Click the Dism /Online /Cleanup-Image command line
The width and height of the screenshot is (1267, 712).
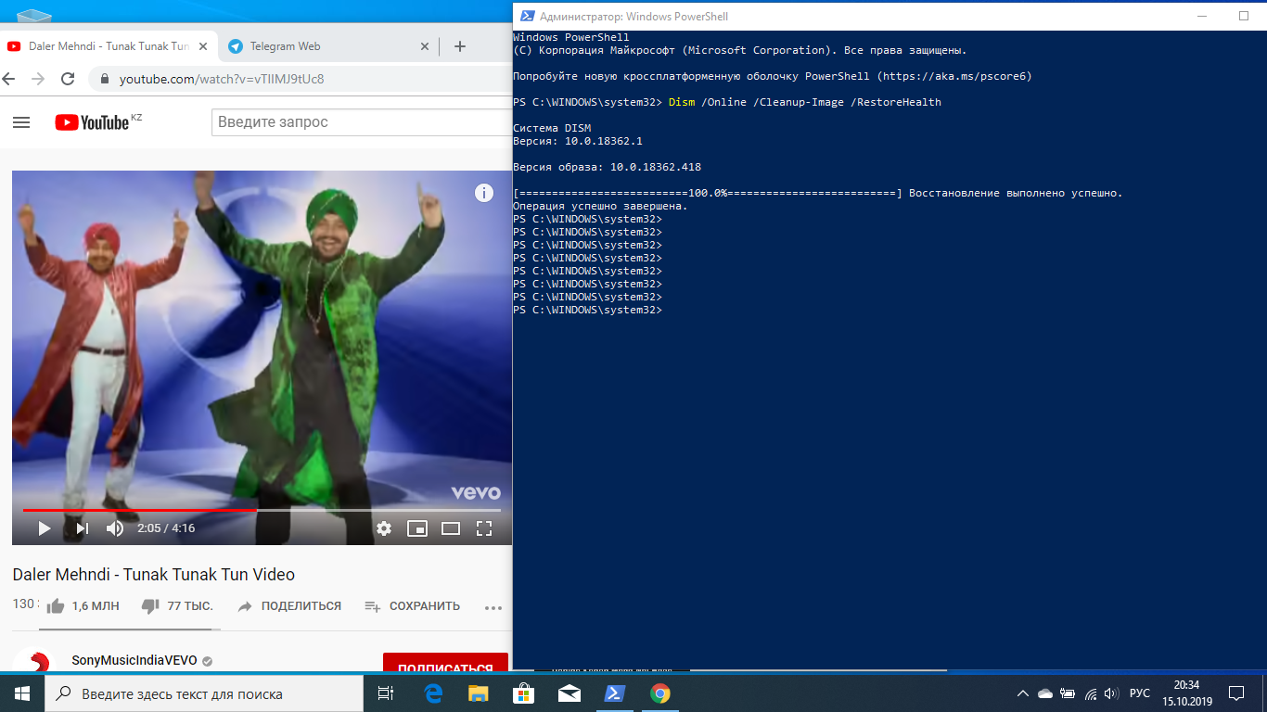pos(805,102)
